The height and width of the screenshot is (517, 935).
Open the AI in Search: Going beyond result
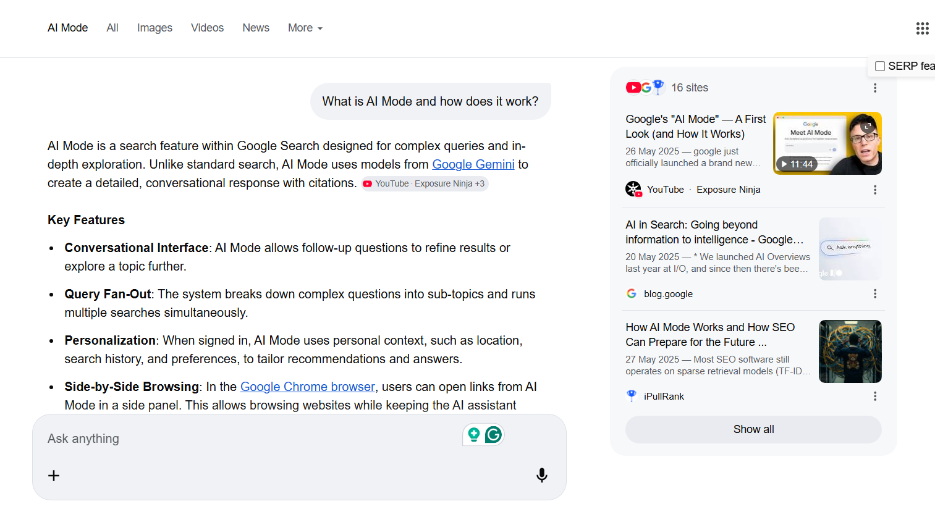tap(714, 232)
